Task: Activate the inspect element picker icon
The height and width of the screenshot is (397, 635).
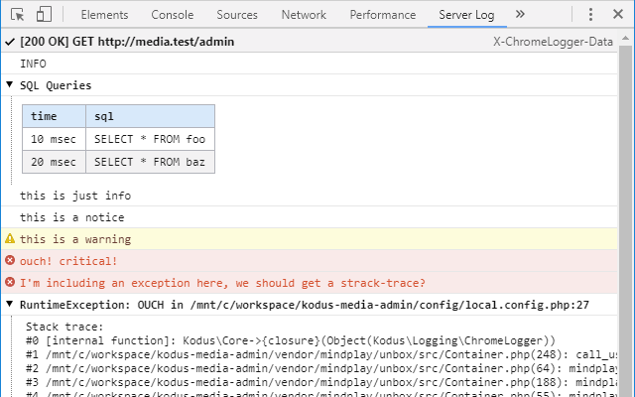Action: (18, 15)
